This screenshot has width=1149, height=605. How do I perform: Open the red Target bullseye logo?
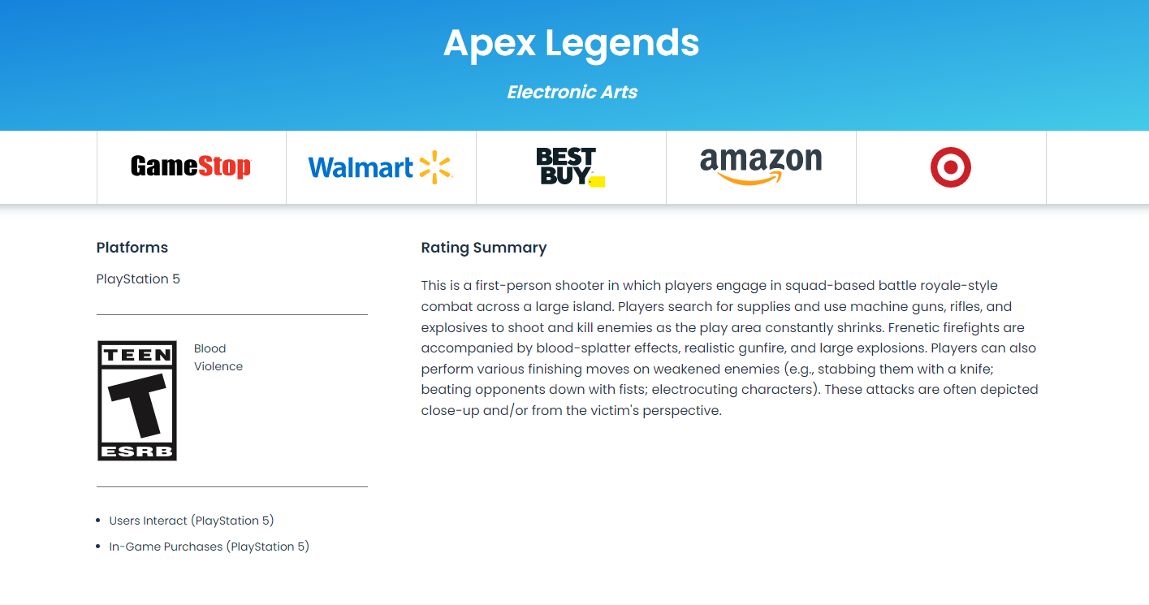[x=951, y=167]
